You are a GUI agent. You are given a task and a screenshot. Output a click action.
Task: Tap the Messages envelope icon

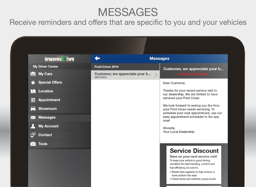33,117
